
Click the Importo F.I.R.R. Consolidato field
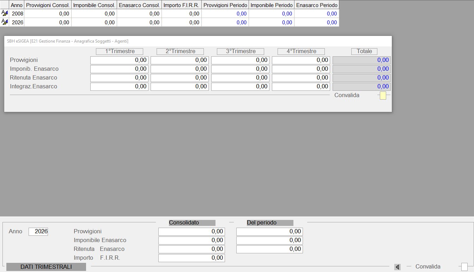coord(192,258)
